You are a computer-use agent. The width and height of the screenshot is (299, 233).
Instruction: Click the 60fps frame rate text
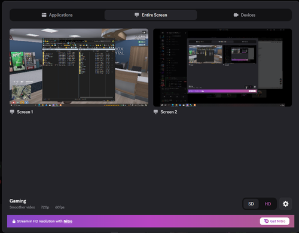60,207
